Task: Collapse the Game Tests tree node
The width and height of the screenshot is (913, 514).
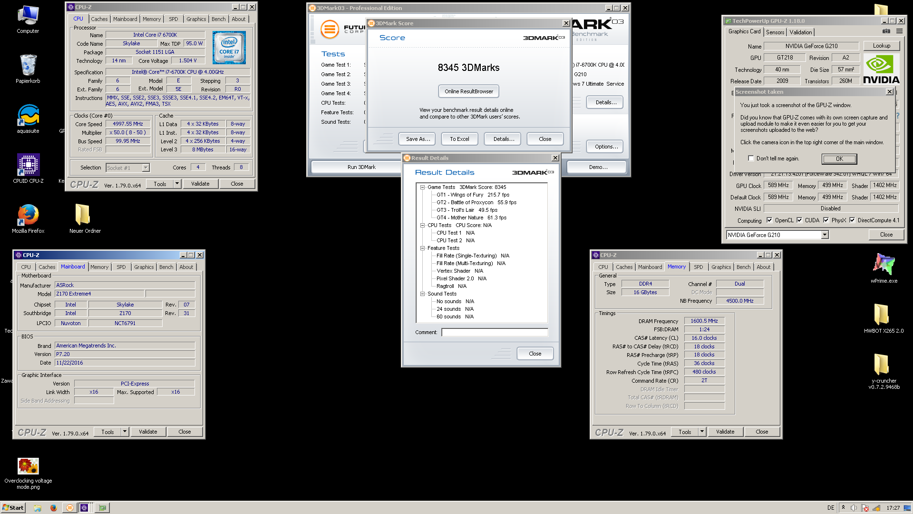Action: (x=422, y=187)
